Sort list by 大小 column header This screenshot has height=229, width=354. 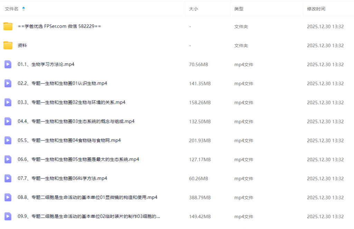point(194,9)
